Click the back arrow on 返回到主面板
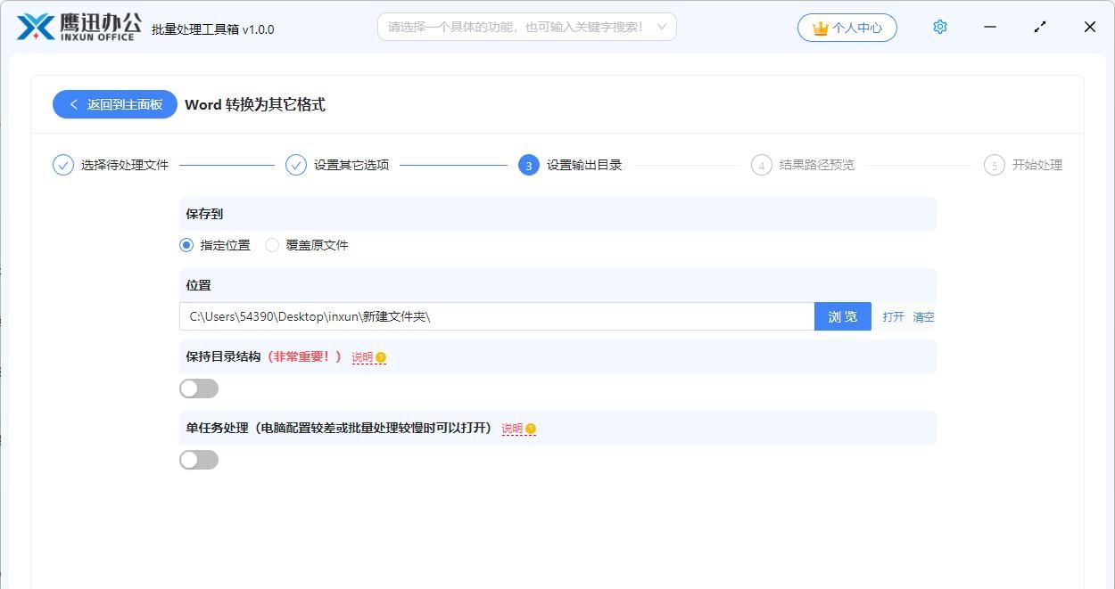This screenshot has height=589, width=1115. pyautogui.click(x=74, y=104)
